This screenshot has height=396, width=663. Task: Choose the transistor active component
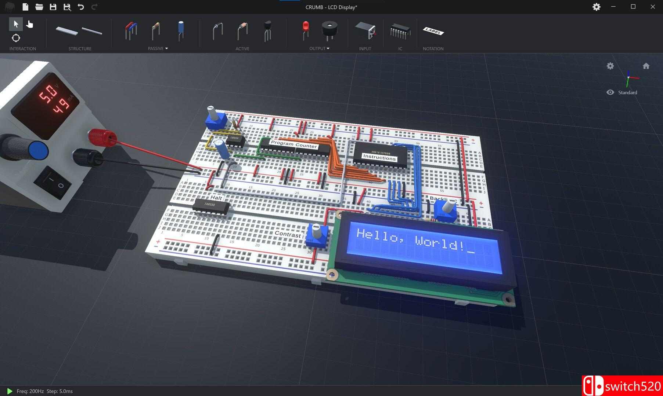point(267,30)
